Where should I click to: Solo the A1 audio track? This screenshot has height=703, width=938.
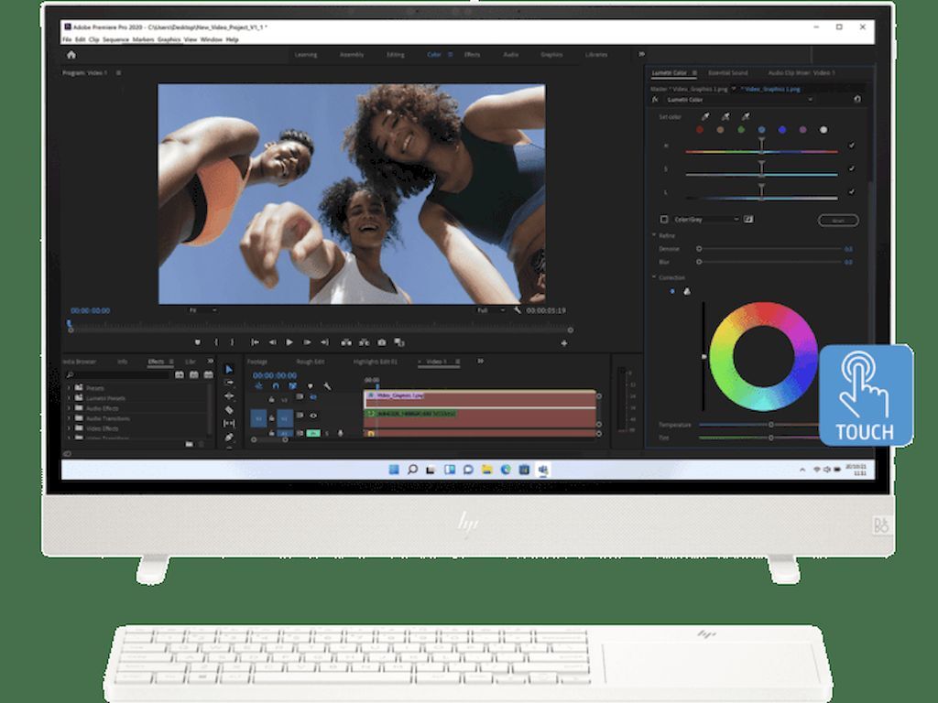pos(327,433)
